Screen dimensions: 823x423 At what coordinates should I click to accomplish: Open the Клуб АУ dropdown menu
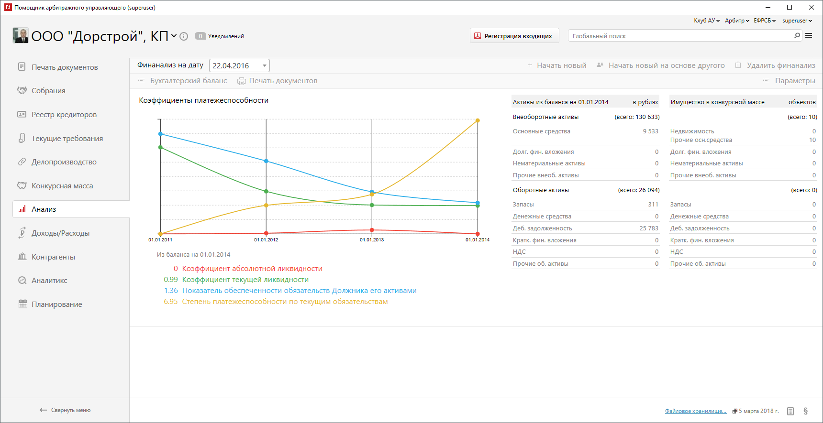point(706,21)
